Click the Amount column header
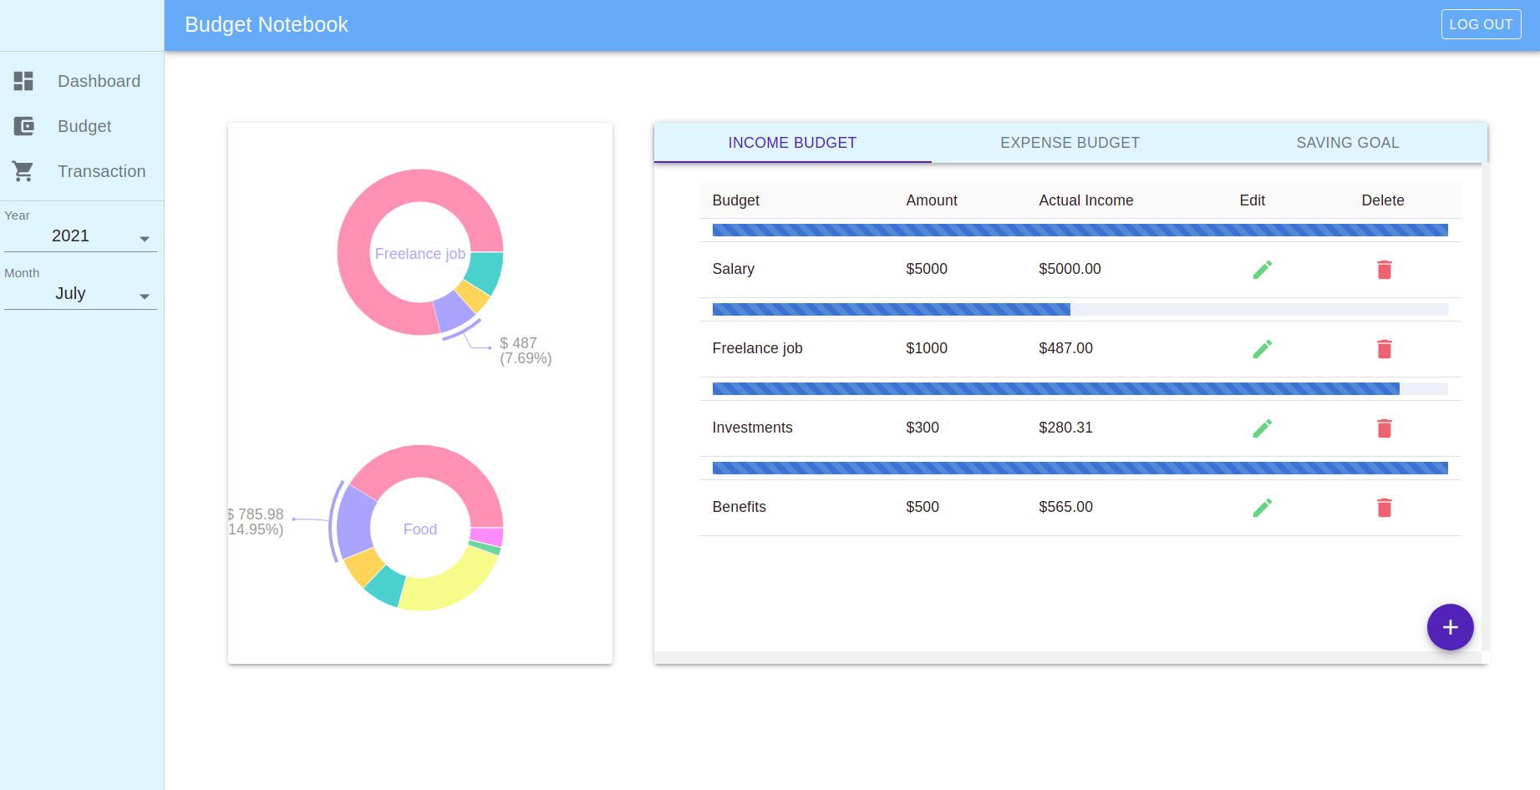 click(932, 200)
